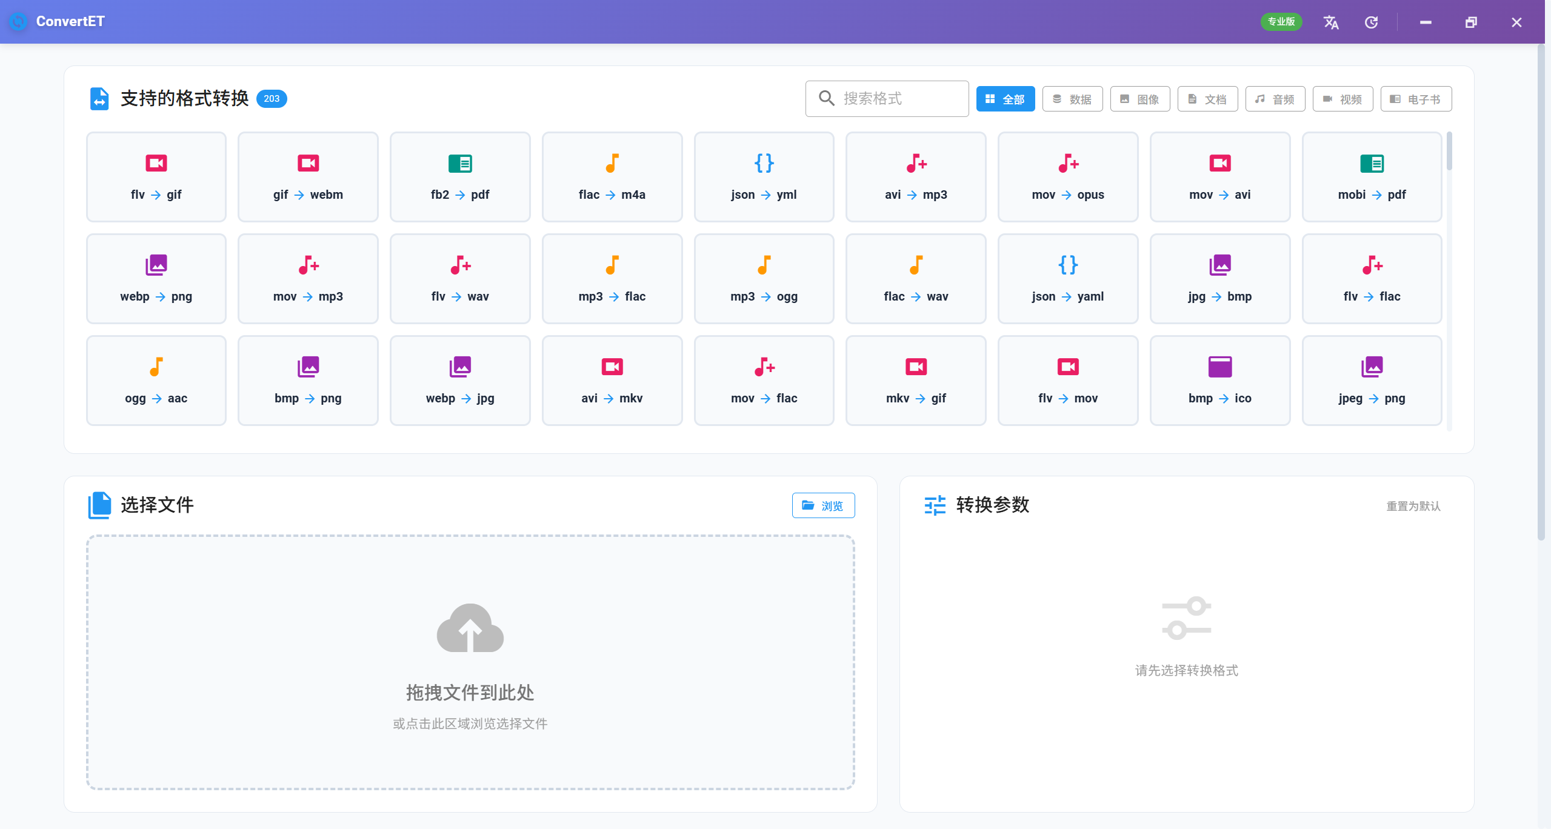
Task: Click the refresh update icon in title bar
Action: coord(1371,22)
